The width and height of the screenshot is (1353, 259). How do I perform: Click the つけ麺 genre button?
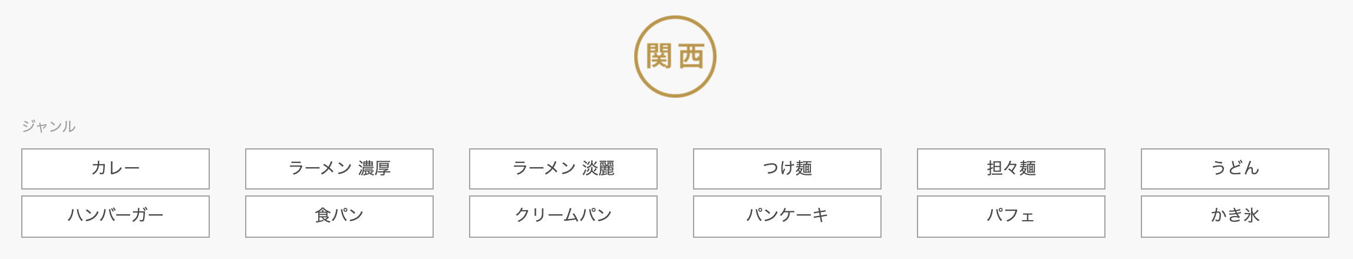(x=787, y=169)
